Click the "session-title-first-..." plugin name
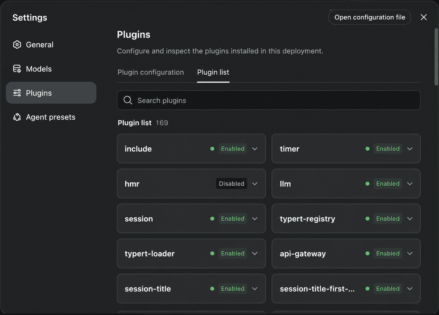 pyautogui.click(x=317, y=289)
